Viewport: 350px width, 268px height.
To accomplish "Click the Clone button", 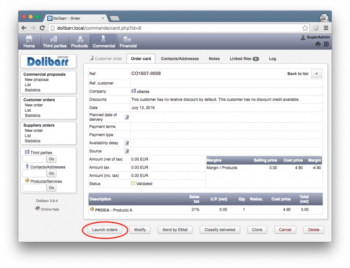I will click(x=257, y=230).
